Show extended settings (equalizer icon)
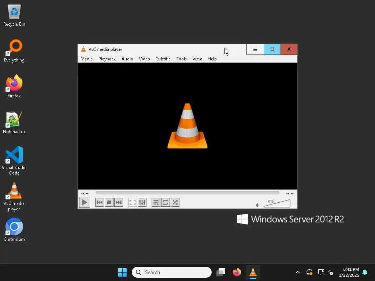 pyautogui.click(x=142, y=202)
